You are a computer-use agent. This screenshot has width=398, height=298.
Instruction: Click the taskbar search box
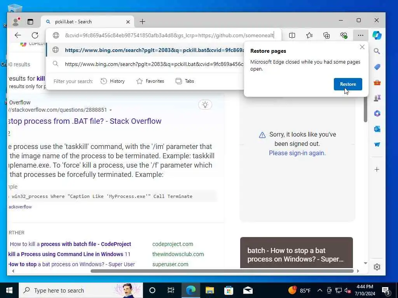pyautogui.click(x=81, y=290)
